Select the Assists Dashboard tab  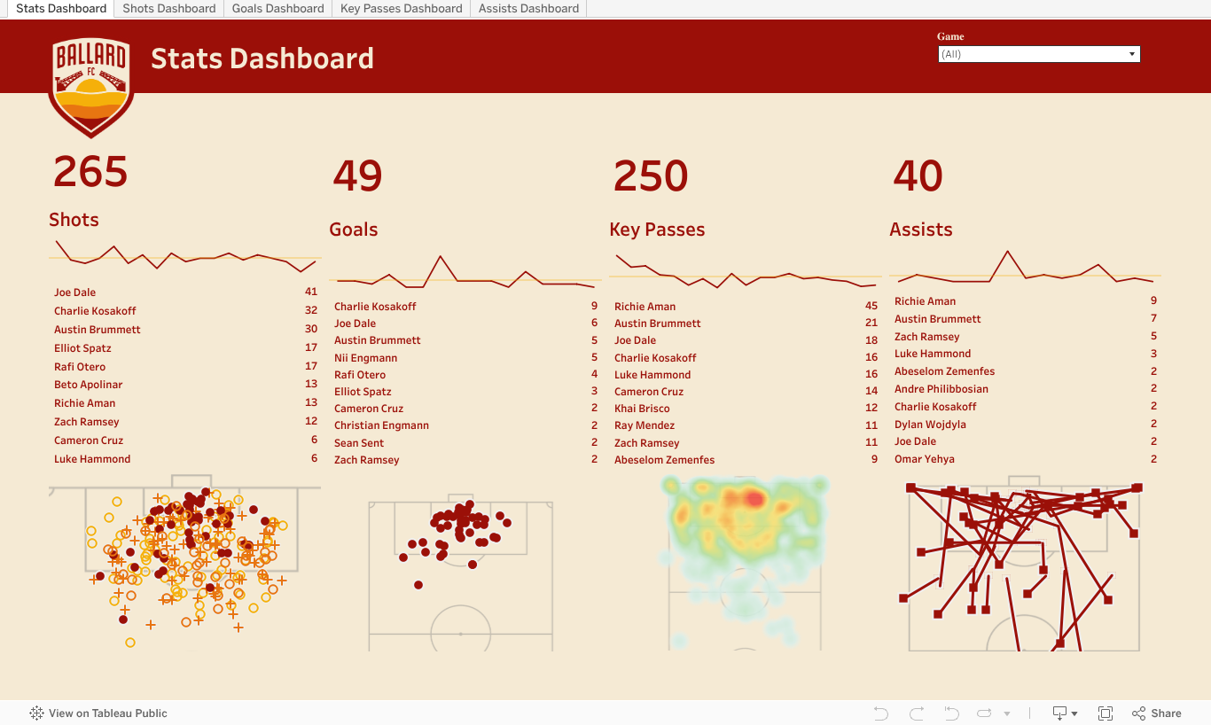click(x=528, y=9)
